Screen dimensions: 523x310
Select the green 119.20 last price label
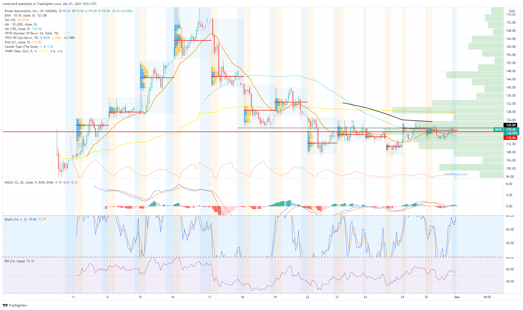coord(511,130)
